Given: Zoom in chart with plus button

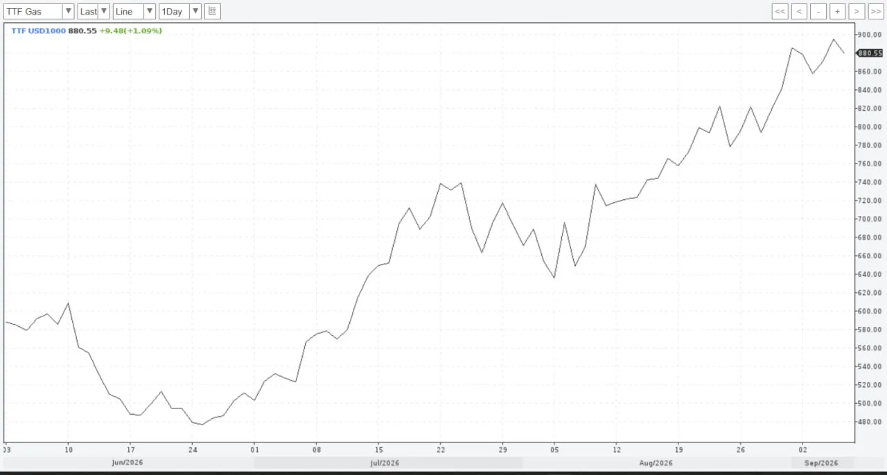Looking at the screenshot, I should (x=838, y=11).
